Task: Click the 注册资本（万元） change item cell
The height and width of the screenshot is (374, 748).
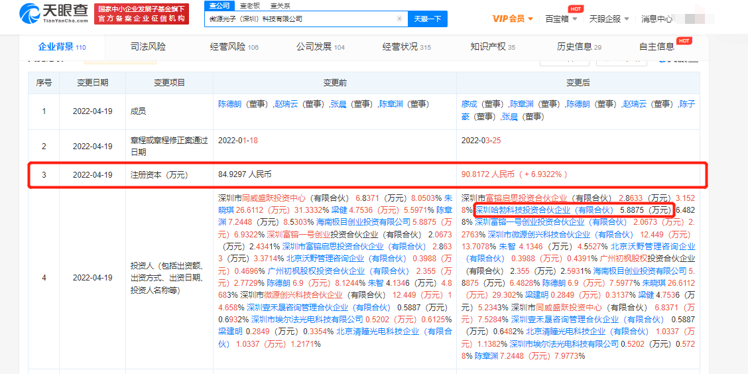Action: [x=169, y=174]
